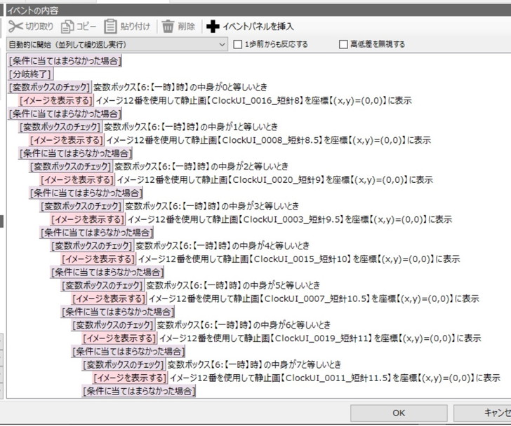Select image row ClockUI_0003_短針9.5
511x426 pixels.
tap(251, 219)
